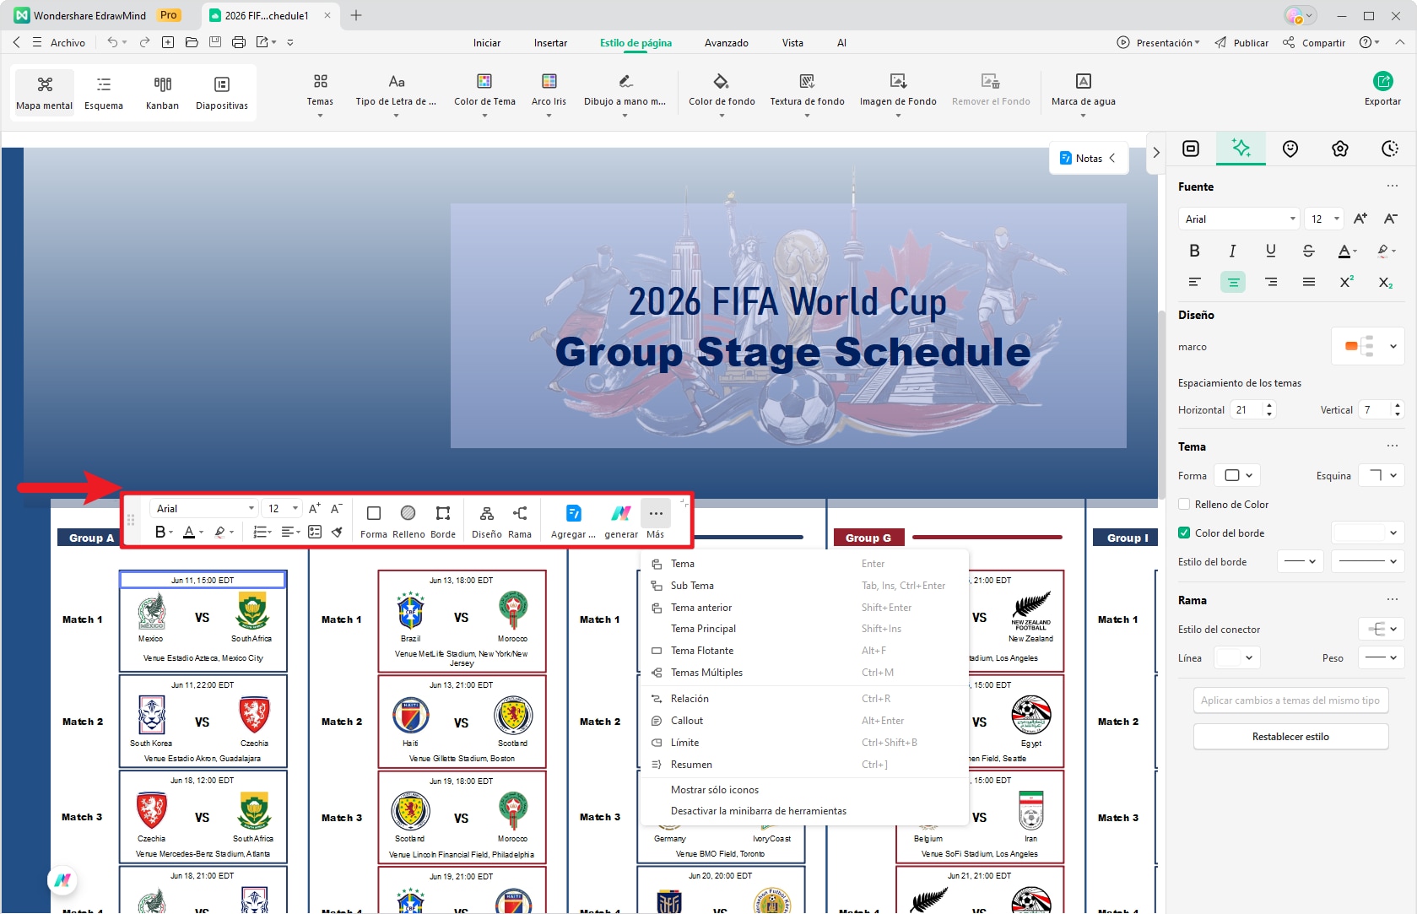Open the Avanzado tab

tap(727, 43)
